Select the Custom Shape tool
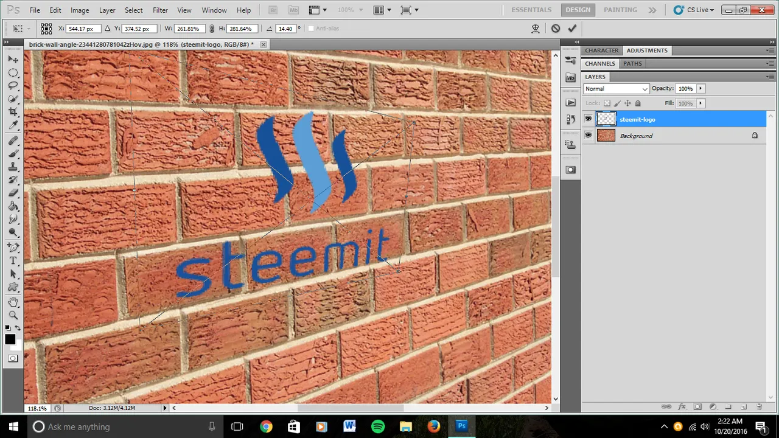 (13, 287)
